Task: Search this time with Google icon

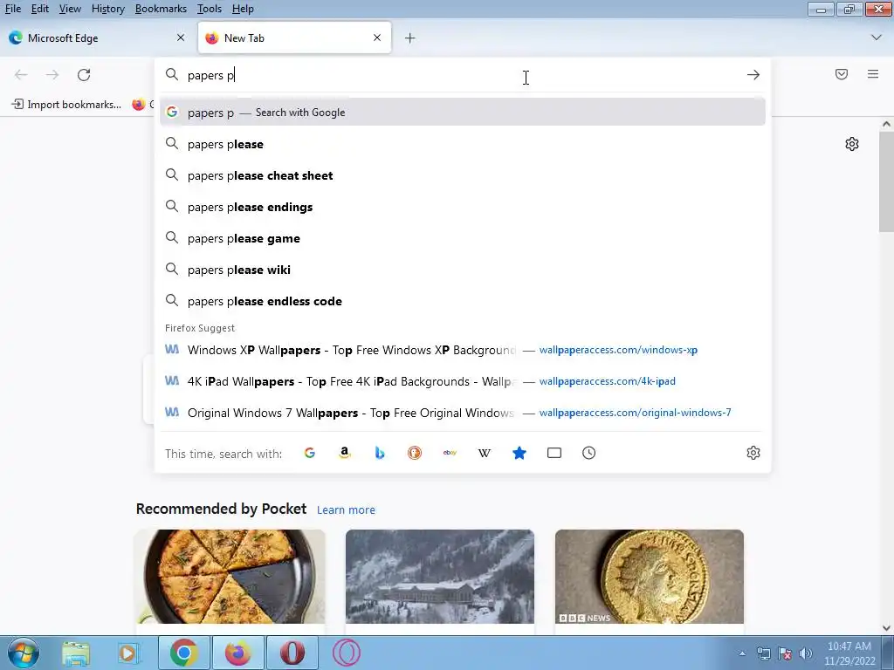Action: 310,453
